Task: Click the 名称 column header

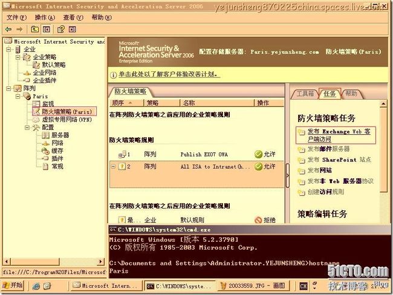Action: coord(217,103)
